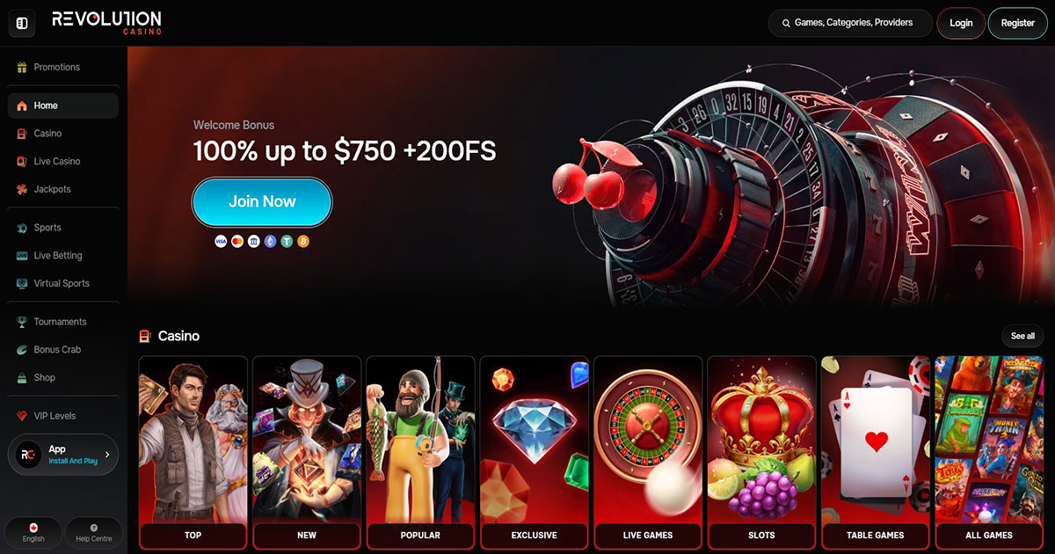Open the SLOTS crown category card
The height and width of the screenshot is (554, 1055).
[x=761, y=453]
